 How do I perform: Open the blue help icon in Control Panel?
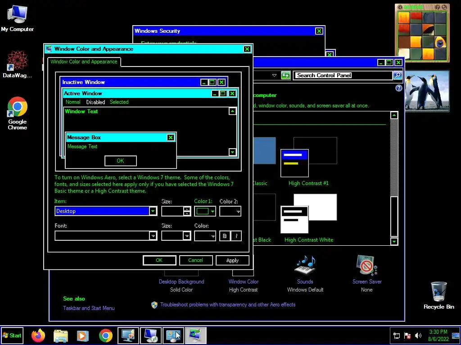[x=399, y=88]
